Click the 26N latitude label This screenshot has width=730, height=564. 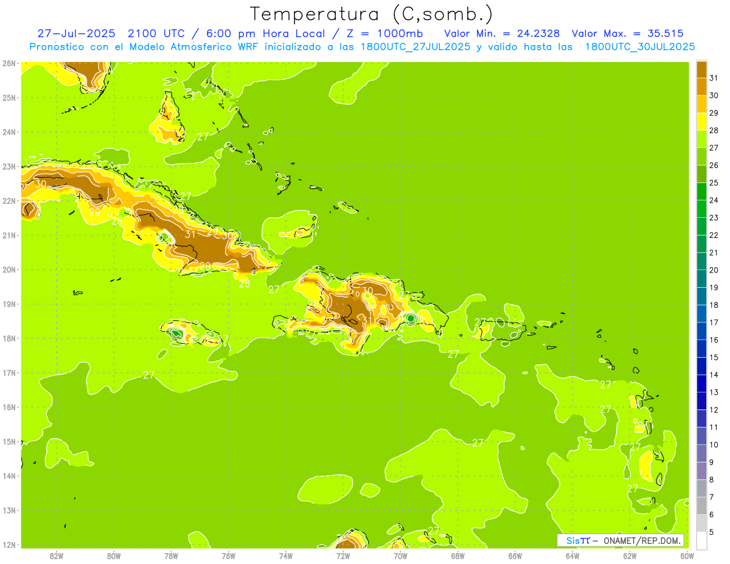(x=9, y=63)
